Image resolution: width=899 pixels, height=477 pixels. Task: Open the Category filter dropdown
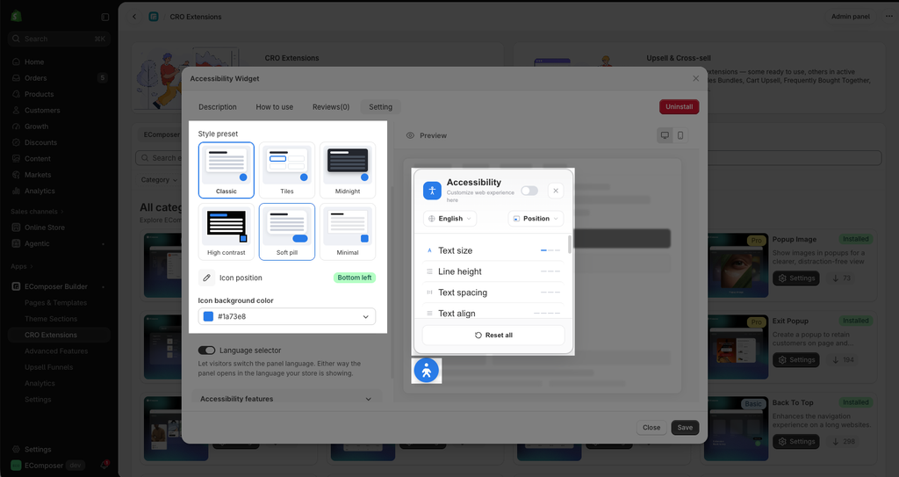(159, 180)
